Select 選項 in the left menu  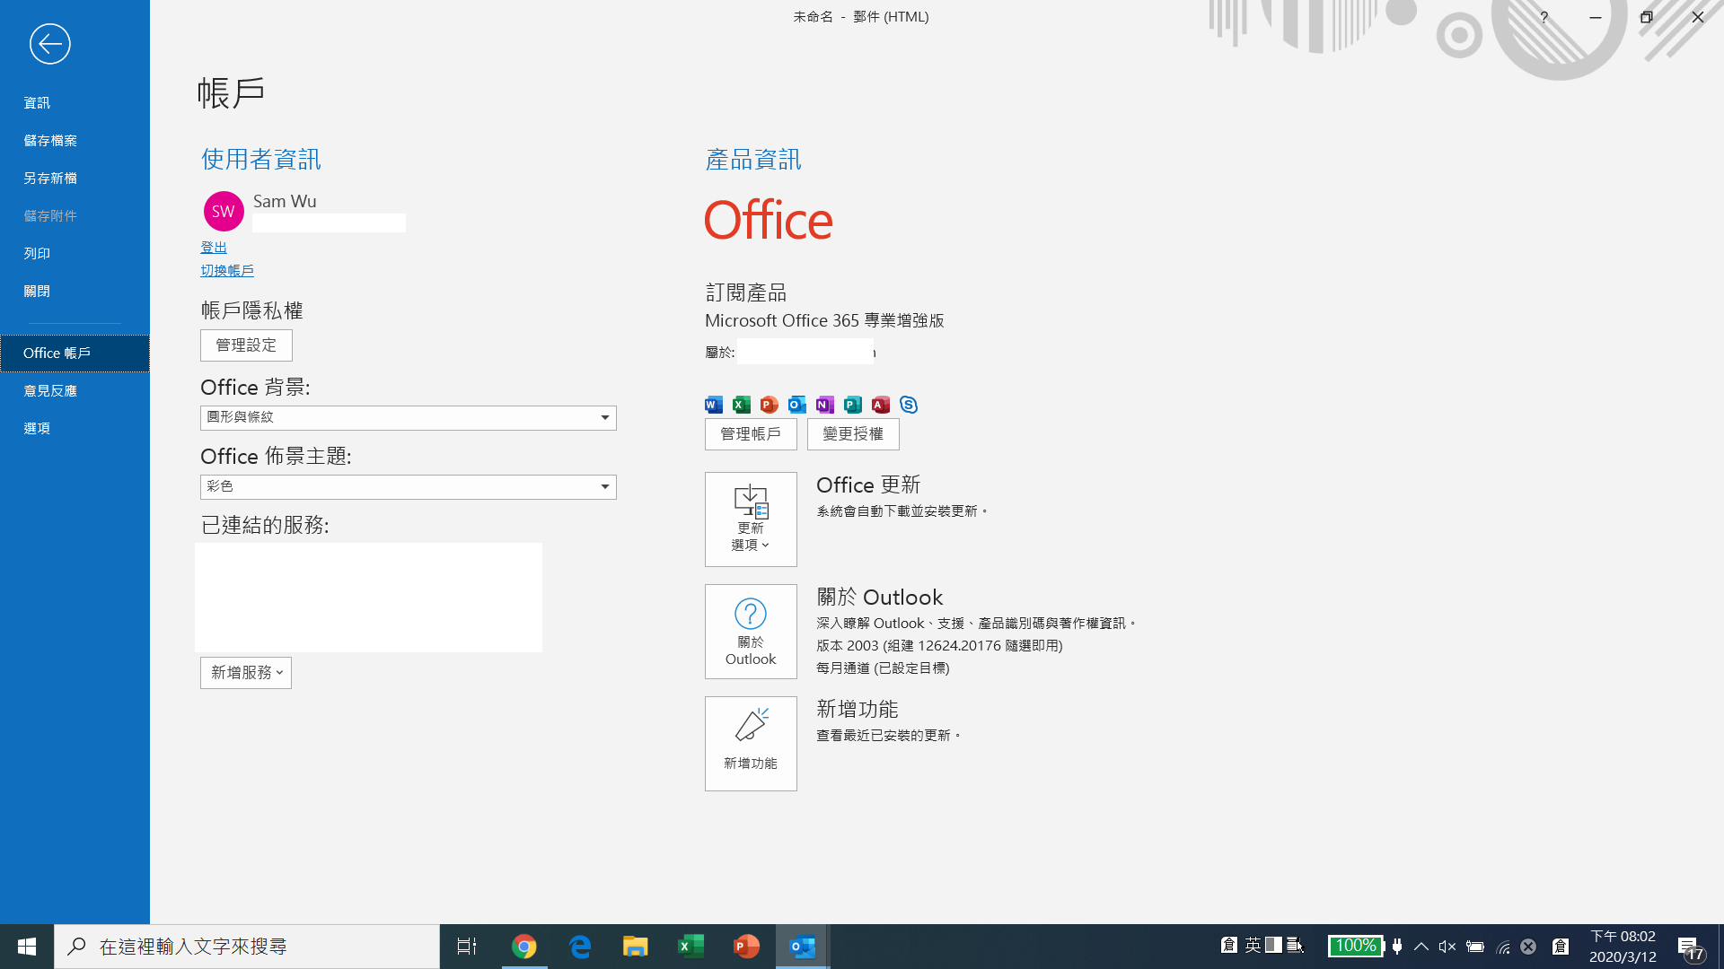click(37, 428)
